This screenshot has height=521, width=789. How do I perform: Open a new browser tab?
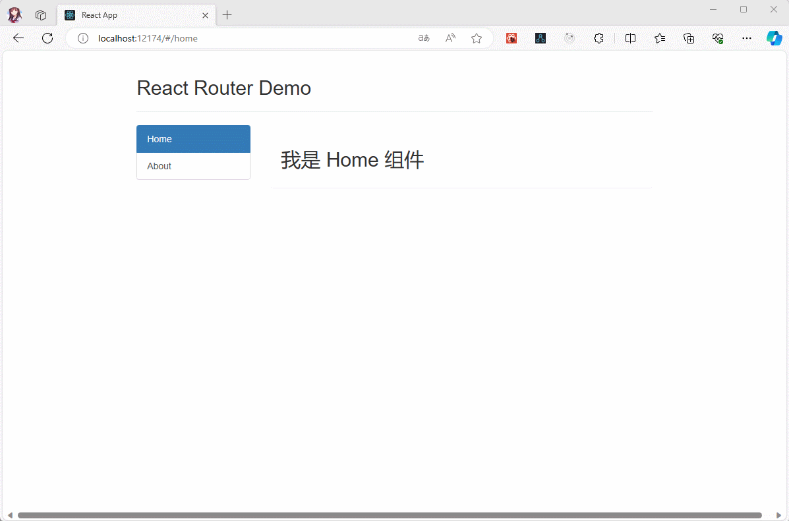pos(227,15)
